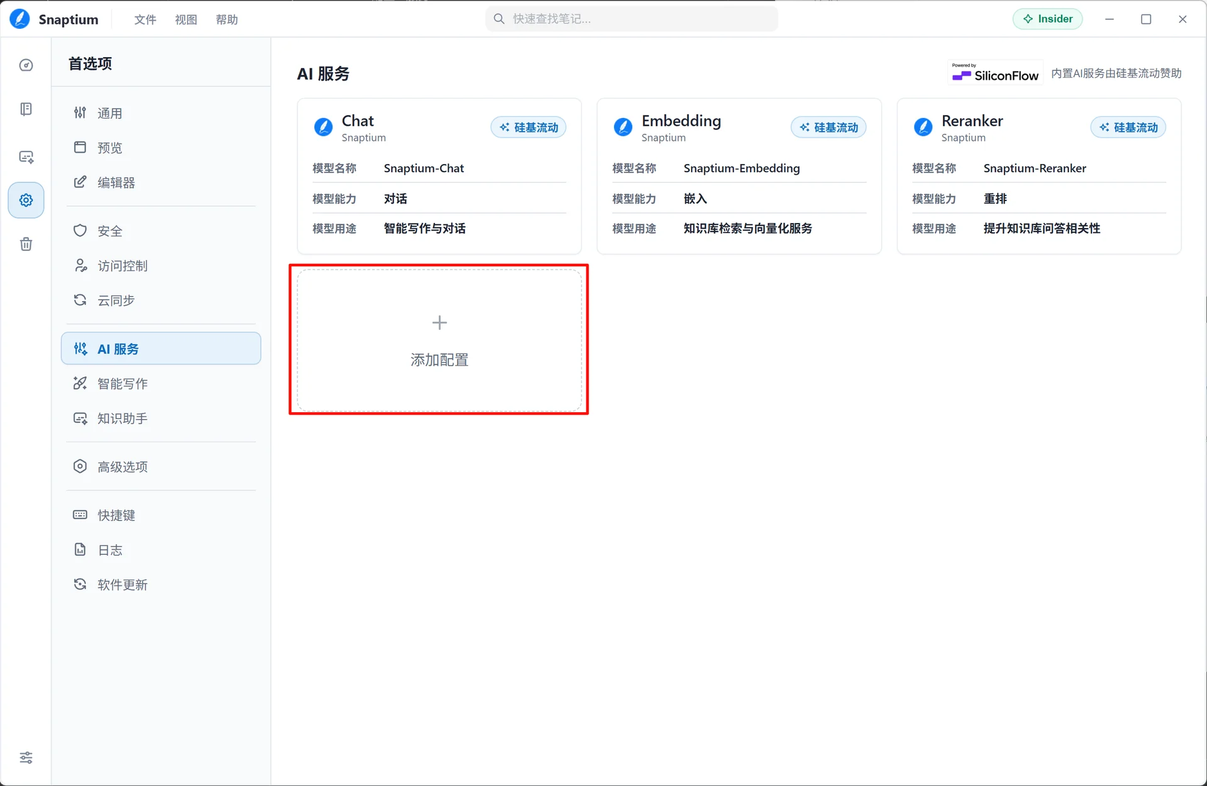Screen dimensions: 1207x786
Task: Focus the 快速查找笔记 search field
Action: point(632,19)
